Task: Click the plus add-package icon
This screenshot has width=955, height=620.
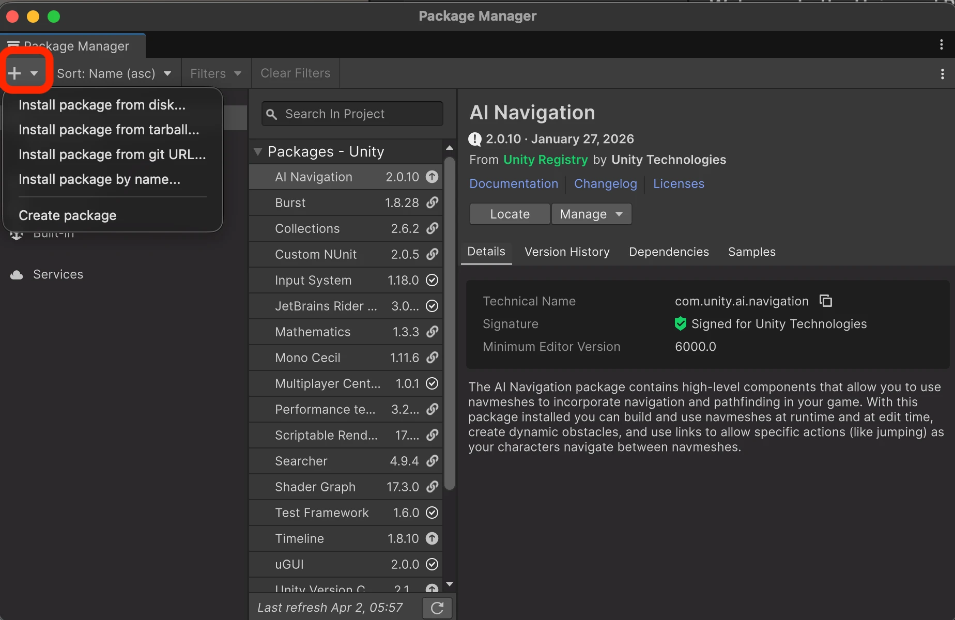Action: point(15,73)
